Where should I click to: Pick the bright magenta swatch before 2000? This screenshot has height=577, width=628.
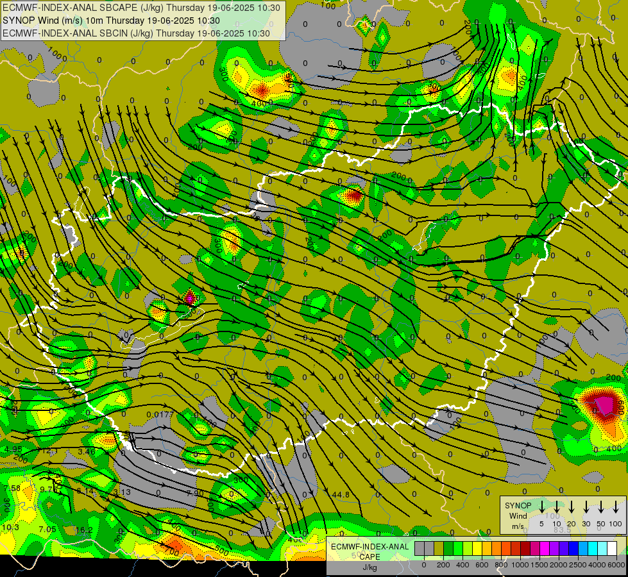tap(545, 548)
